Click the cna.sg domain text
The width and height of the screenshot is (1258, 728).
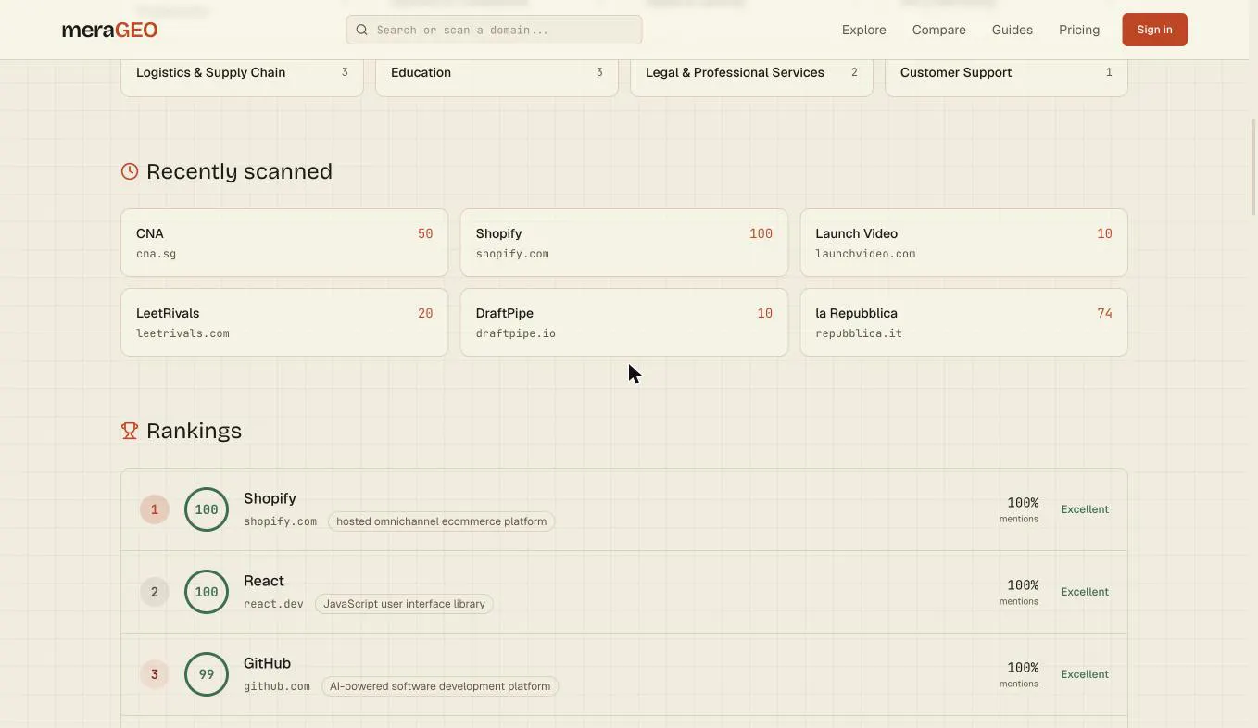pos(156,254)
